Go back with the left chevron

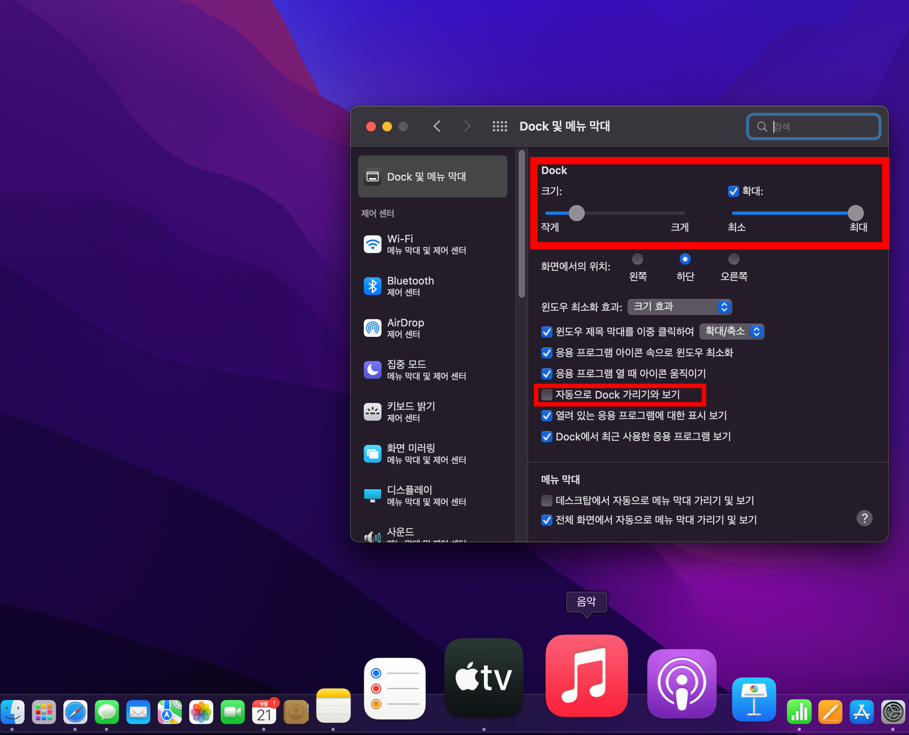pos(437,126)
